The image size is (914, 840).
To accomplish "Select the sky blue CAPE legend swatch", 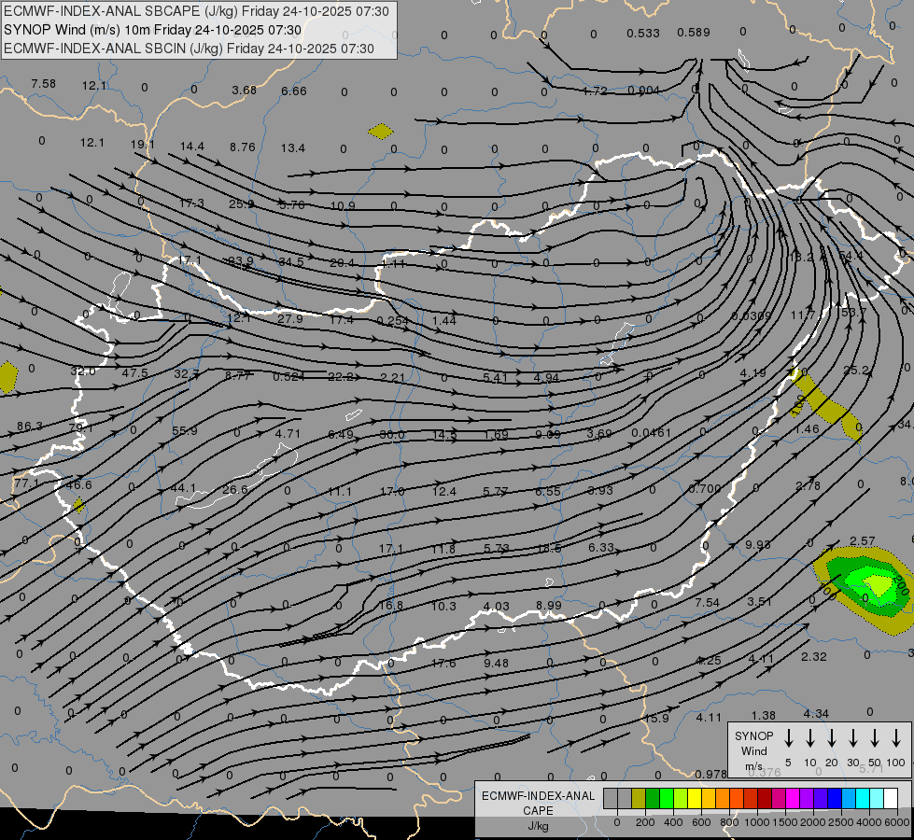I will [849, 799].
